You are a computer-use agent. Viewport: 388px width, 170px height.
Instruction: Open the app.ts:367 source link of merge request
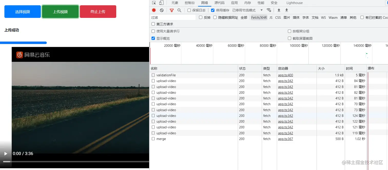click(285, 139)
